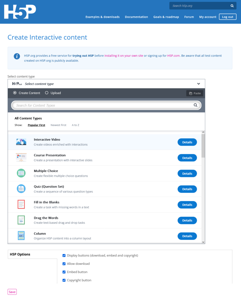Collapse the Select content type chevron
The height and width of the screenshot is (298, 241).
pos(199,84)
